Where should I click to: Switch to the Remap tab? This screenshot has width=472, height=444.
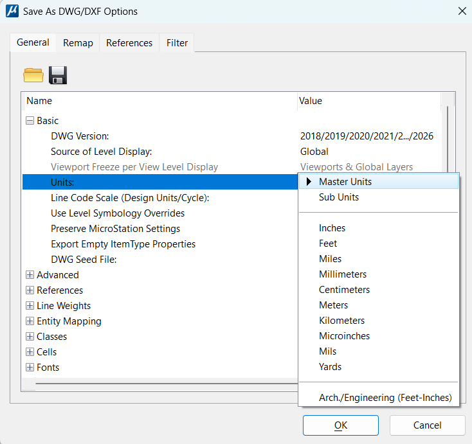(78, 43)
